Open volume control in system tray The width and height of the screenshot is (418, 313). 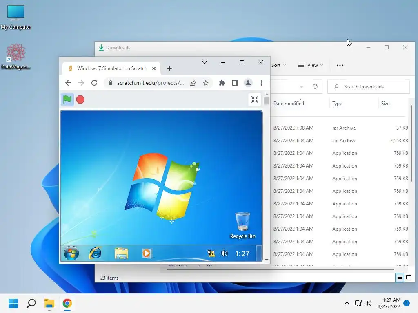point(368,303)
